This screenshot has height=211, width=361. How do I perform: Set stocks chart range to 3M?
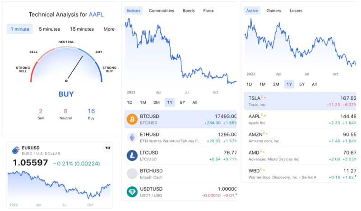click(x=276, y=84)
